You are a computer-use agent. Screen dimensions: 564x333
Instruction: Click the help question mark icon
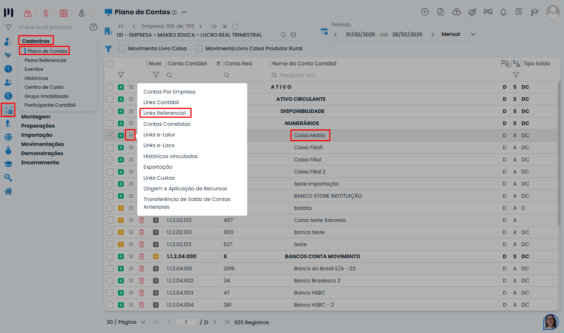click(x=93, y=27)
